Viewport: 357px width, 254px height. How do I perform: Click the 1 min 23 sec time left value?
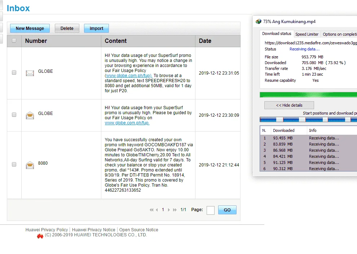tap(312, 74)
